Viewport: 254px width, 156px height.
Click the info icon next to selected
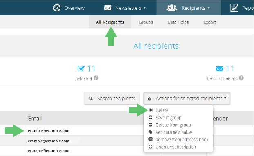pos(96,78)
